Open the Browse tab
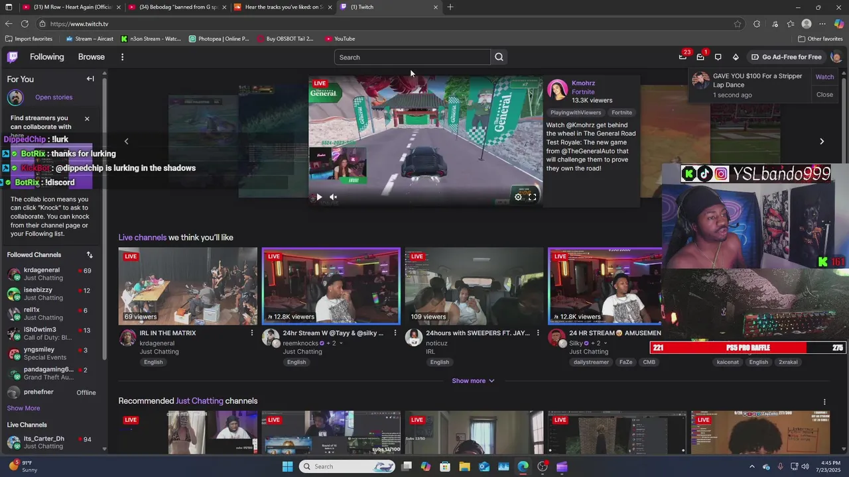Image resolution: width=849 pixels, height=477 pixels. coord(92,57)
